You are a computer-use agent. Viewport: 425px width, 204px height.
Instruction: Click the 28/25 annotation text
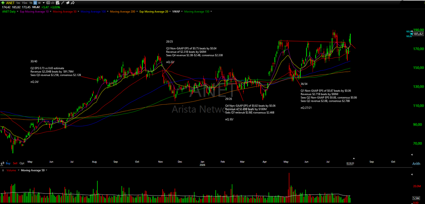(169, 42)
